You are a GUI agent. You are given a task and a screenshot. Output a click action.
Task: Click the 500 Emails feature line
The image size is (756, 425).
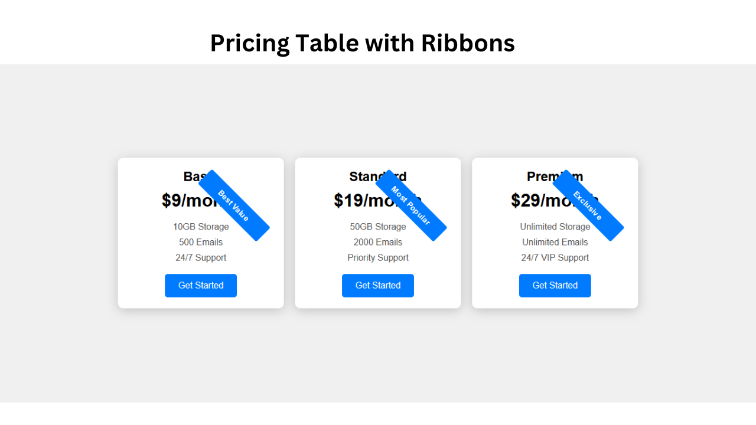(x=201, y=242)
